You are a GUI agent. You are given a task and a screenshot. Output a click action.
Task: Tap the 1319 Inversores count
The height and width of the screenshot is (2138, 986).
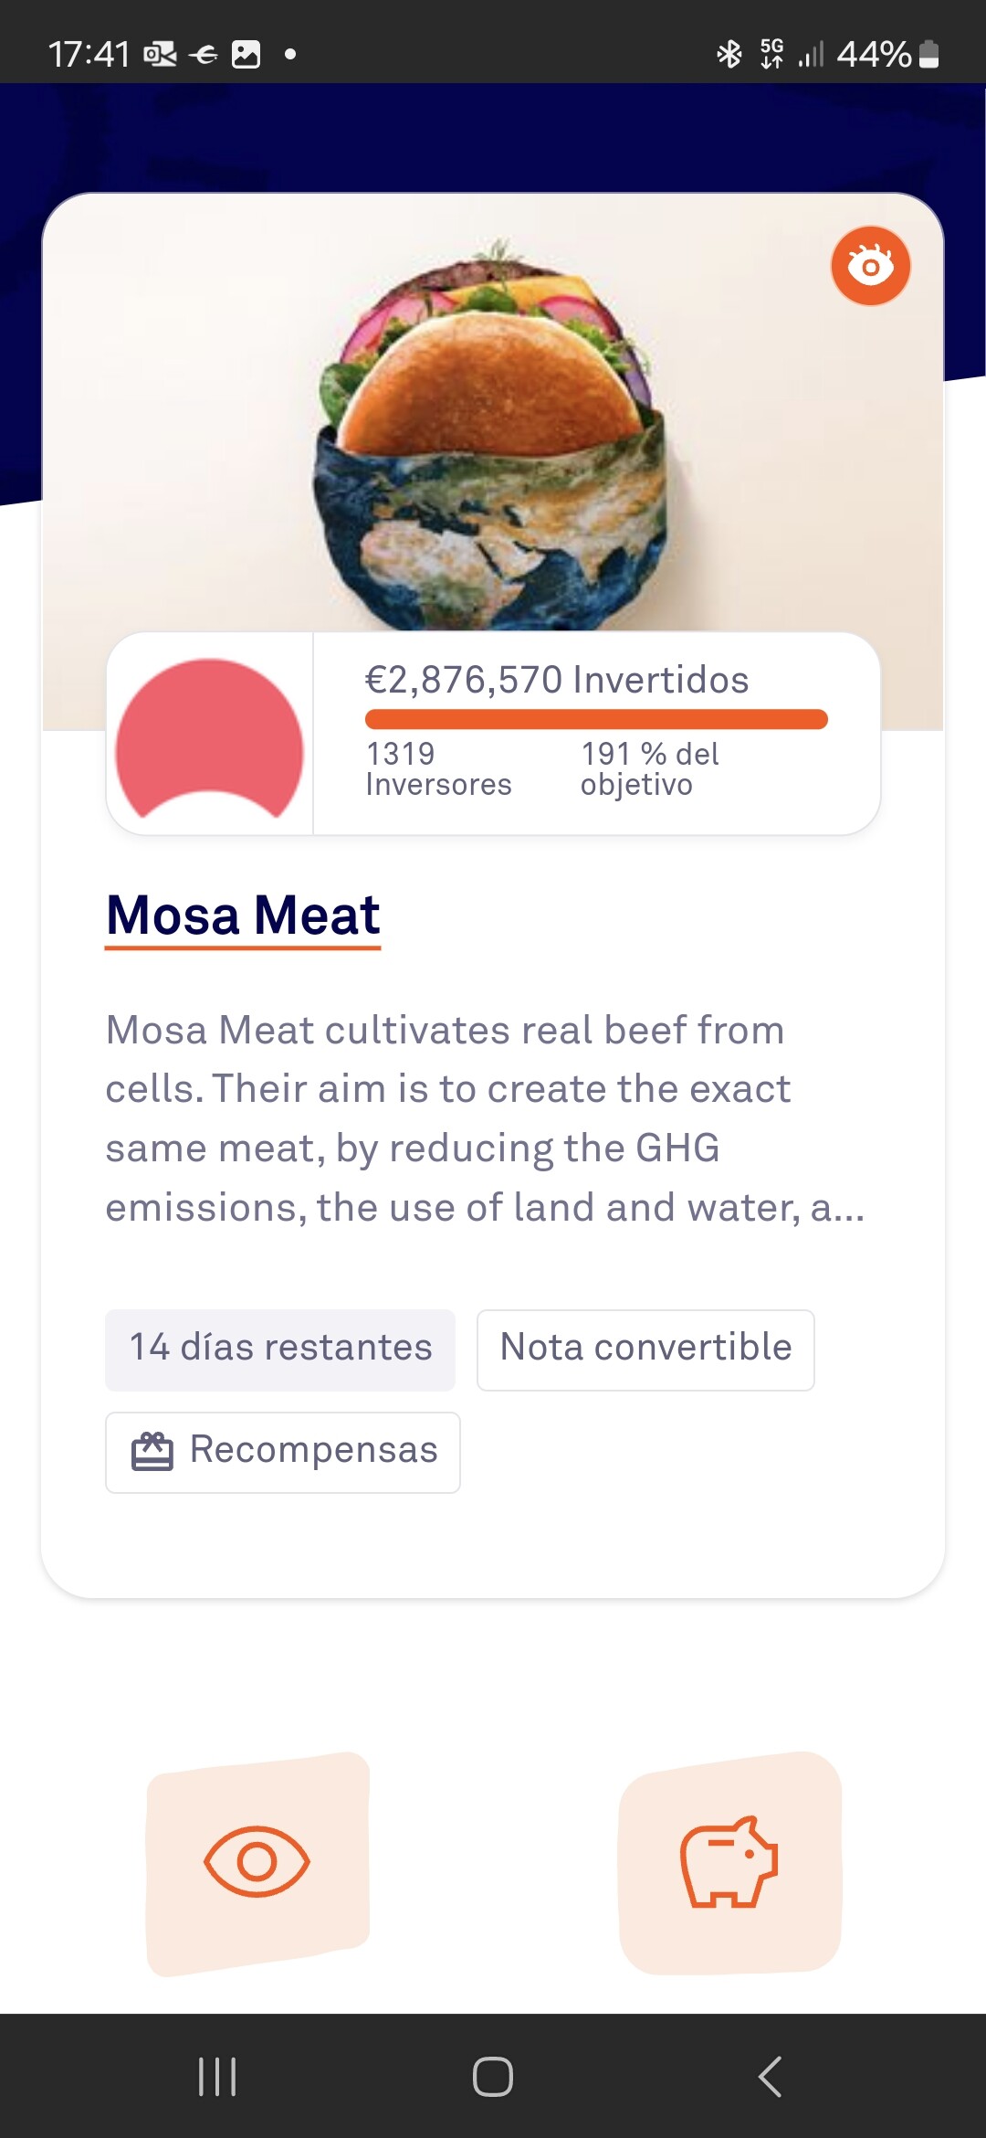pos(438,768)
